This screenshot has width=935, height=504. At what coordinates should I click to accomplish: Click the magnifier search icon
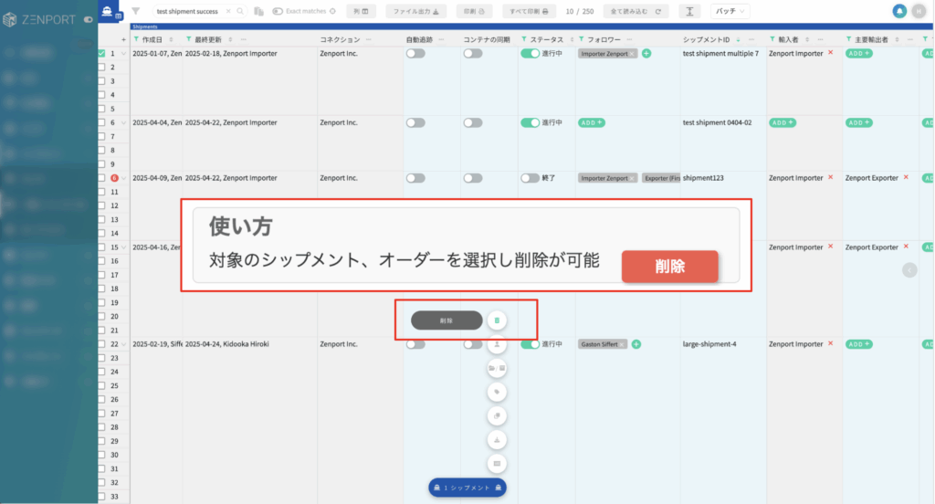(240, 11)
